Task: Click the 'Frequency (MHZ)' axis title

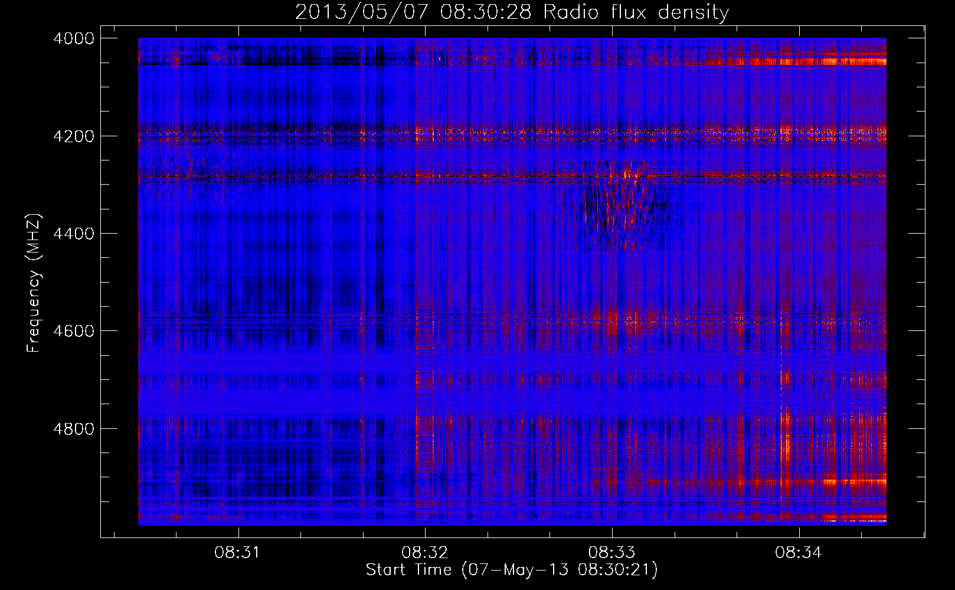Action: tap(34, 283)
